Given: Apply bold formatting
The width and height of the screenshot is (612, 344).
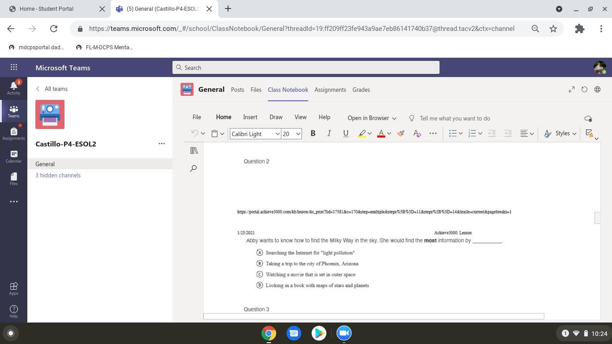Looking at the screenshot, I should (313, 133).
